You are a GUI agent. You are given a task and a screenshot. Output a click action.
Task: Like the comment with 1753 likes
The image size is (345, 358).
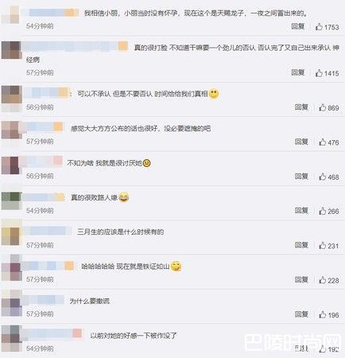pos(319,27)
